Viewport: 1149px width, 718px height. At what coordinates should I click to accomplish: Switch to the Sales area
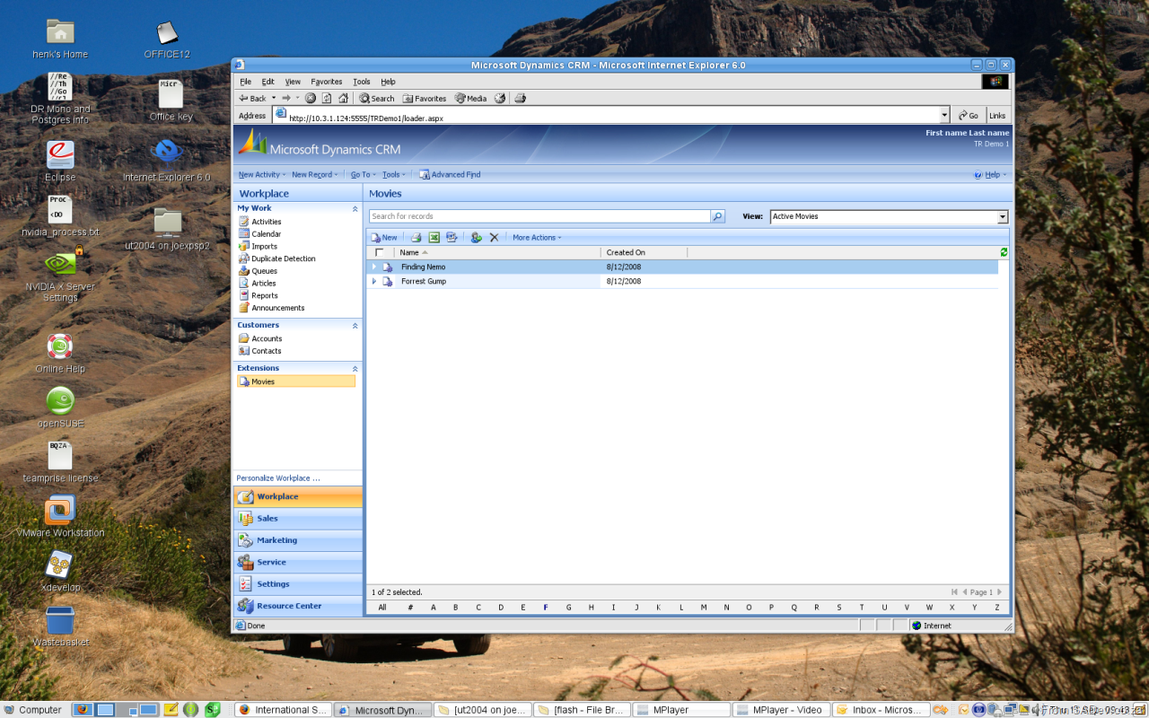[297, 519]
